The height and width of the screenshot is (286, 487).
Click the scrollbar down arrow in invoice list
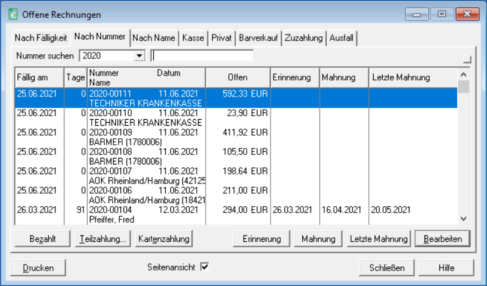(464, 219)
